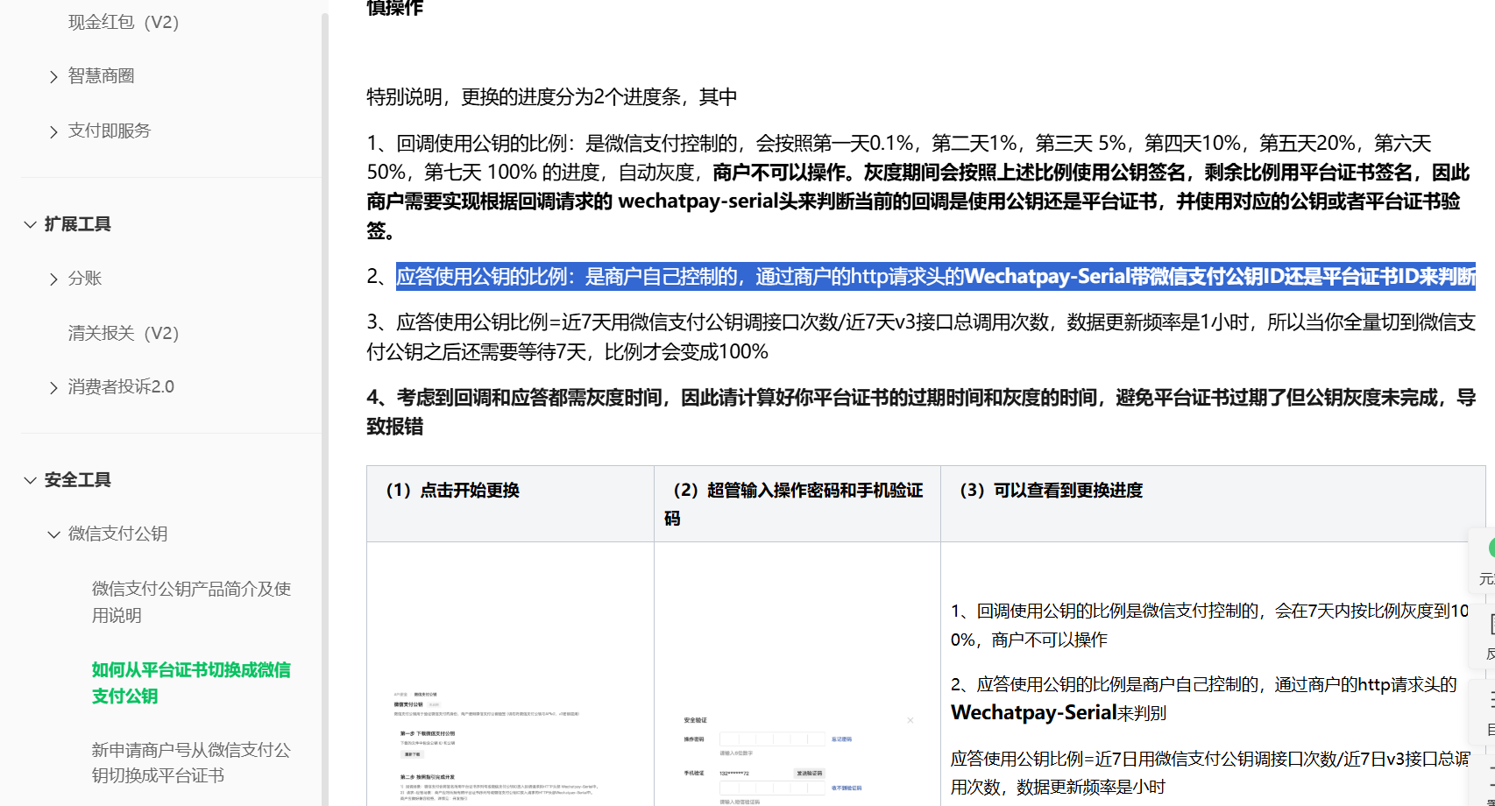Expand the 智慧商圈 sidebar section
Screen dimensions: 1495x806
[x=53, y=76]
